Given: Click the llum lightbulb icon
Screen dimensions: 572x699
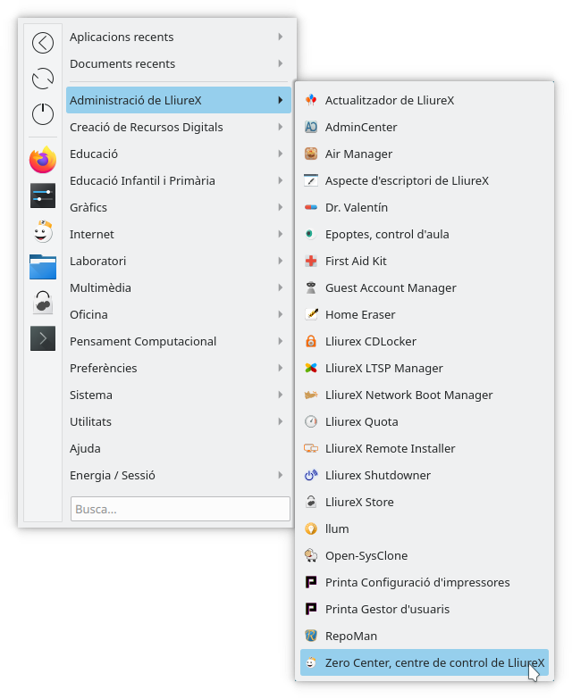Looking at the screenshot, I should point(311,529).
